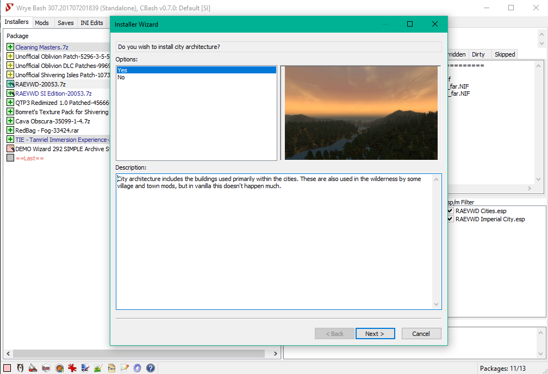
Task: Click left arrow of package list scrollbar
Action: 8,353
